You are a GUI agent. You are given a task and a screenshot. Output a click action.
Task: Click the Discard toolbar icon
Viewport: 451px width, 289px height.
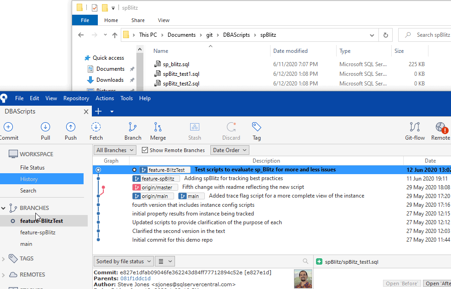[231, 127]
